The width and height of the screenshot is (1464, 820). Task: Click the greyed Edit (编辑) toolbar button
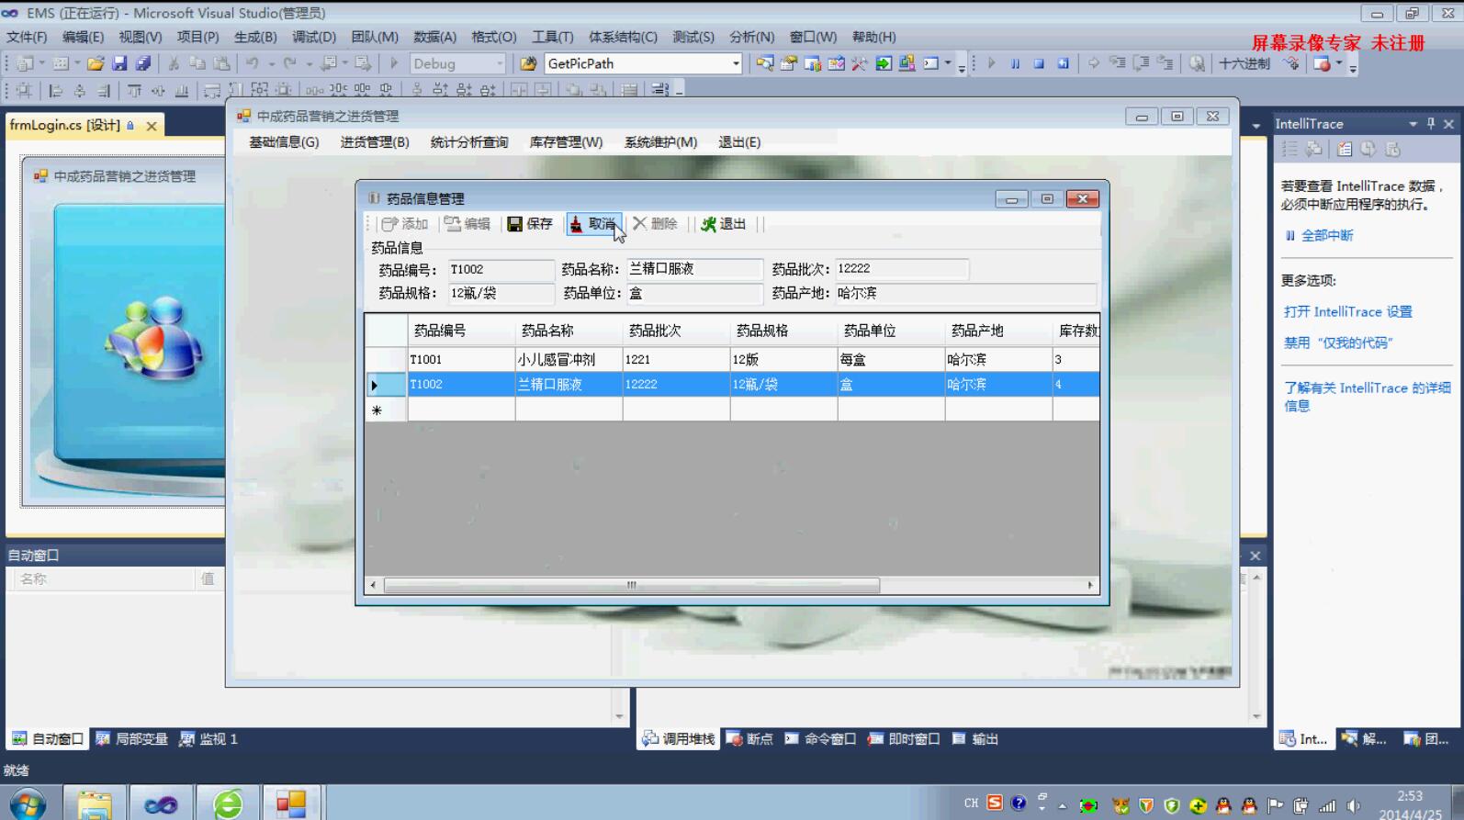pyautogui.click(x=467, y=224)
